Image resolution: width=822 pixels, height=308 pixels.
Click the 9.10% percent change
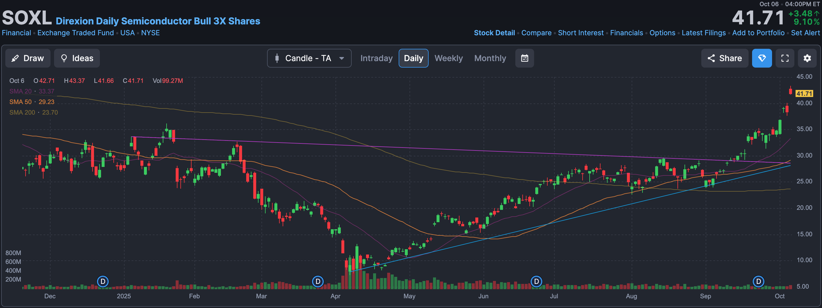pyautogui.click(x=806, y=22)
